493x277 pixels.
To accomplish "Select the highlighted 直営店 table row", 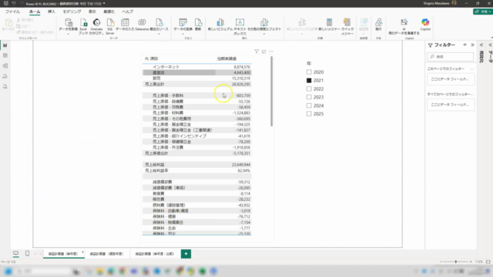I will click(x=197, y=72).
